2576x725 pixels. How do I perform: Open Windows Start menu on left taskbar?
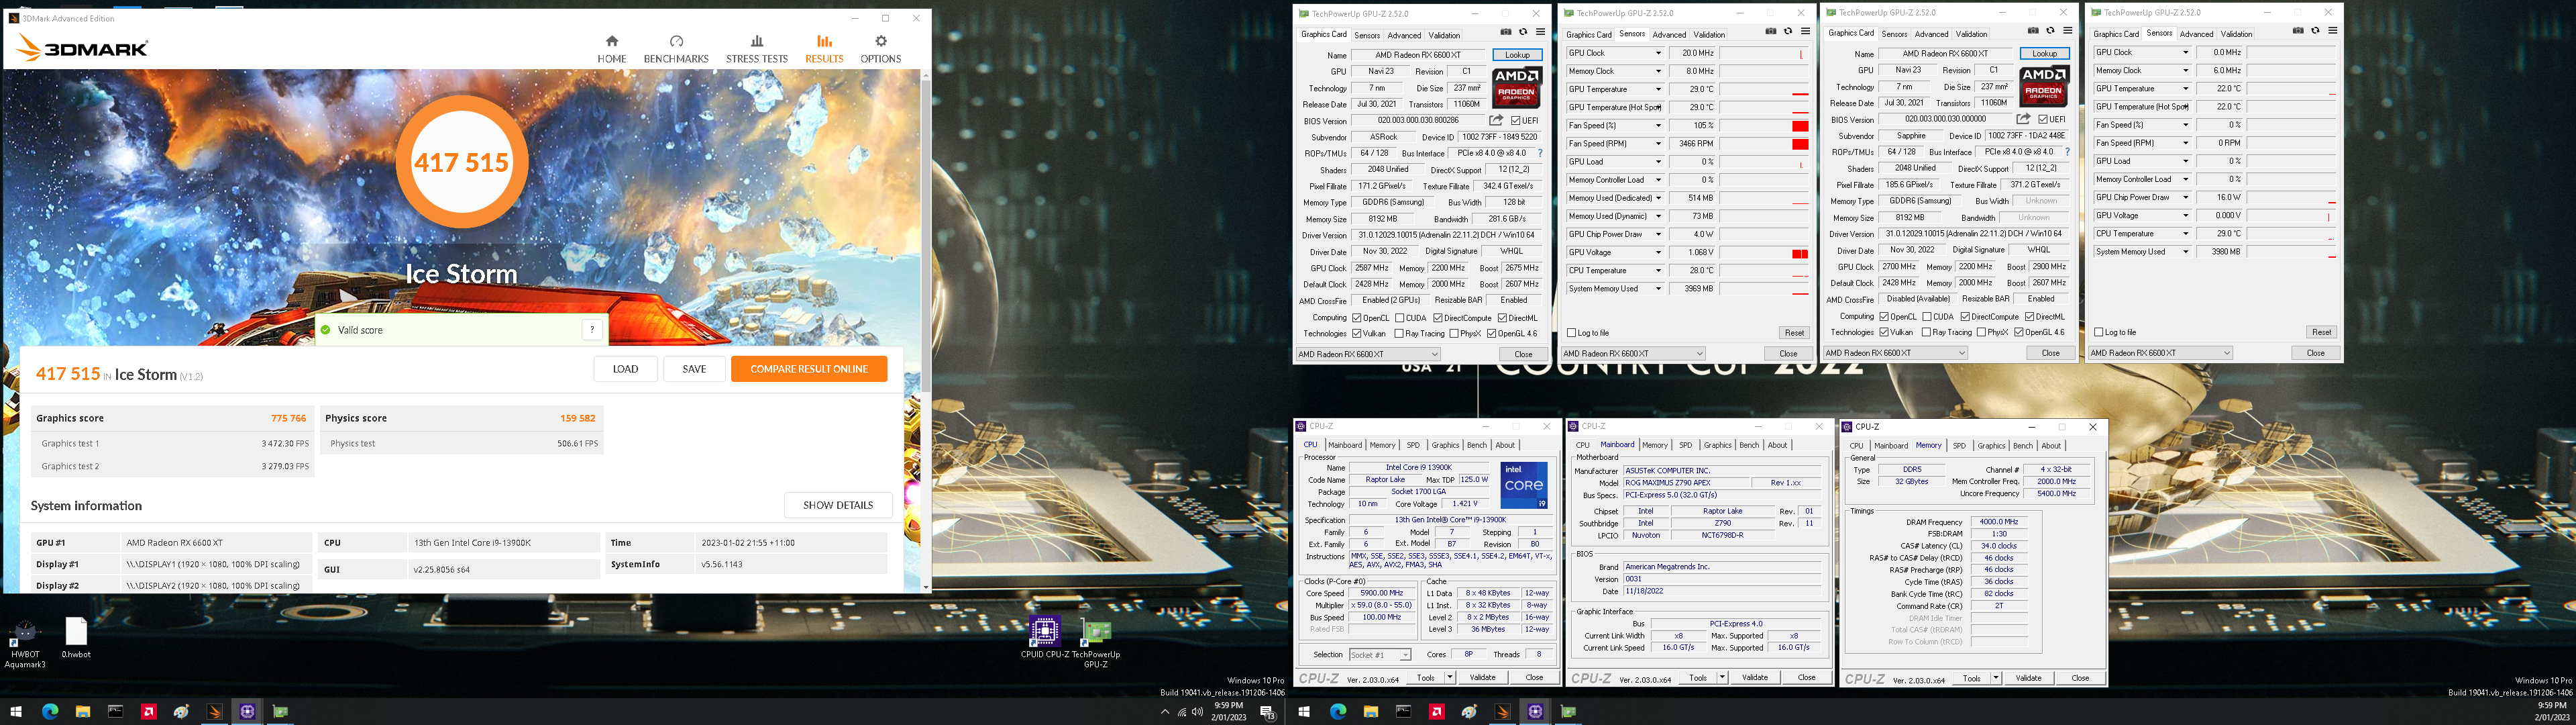(17, 712)
